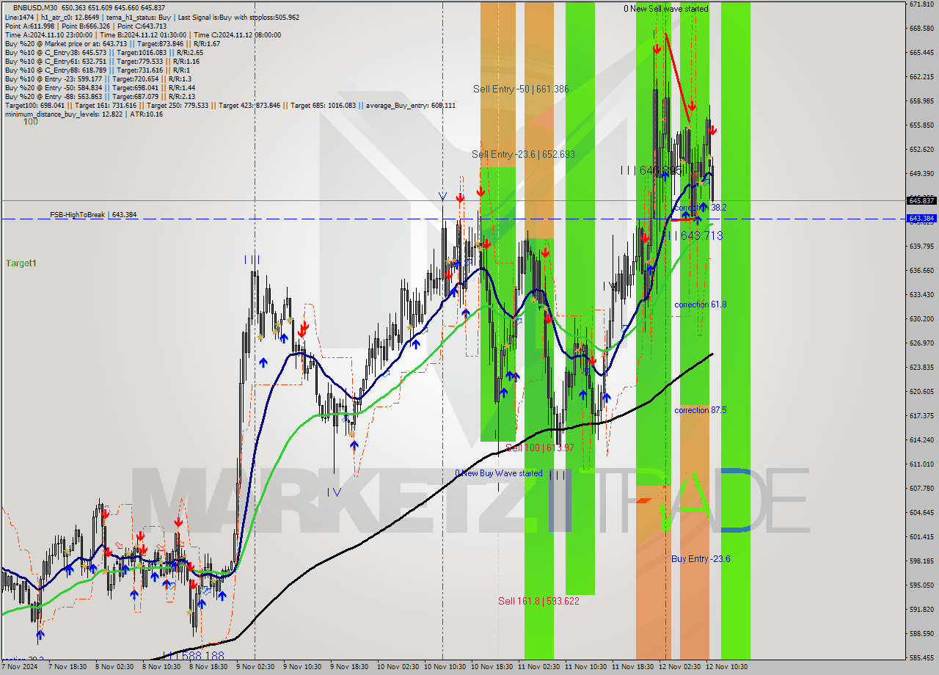Select '12 Nov 02:30' on time axis

(x=679, y=668)
